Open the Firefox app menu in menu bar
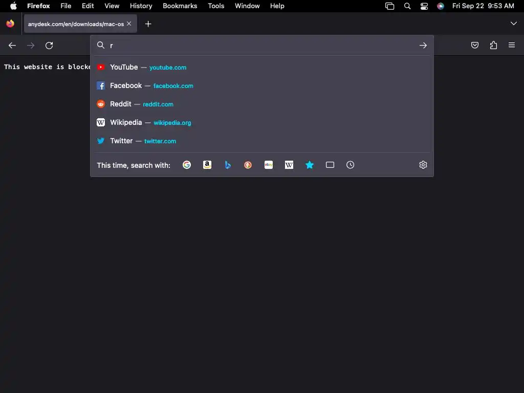The height and width of the screenshot is (393, 524). [38, 6]
